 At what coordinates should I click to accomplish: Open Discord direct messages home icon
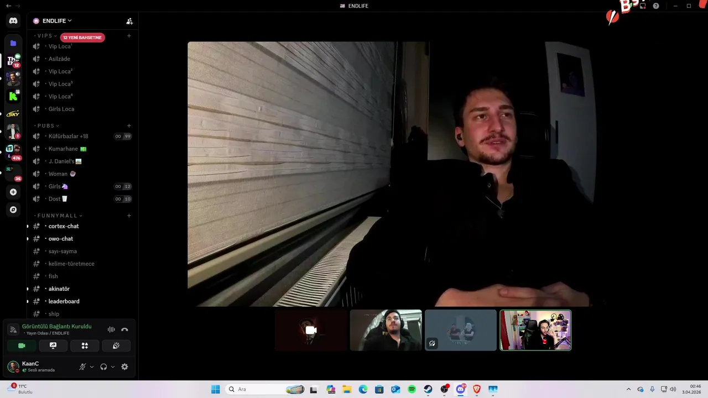pyautogui.click(x=13, y=20)
